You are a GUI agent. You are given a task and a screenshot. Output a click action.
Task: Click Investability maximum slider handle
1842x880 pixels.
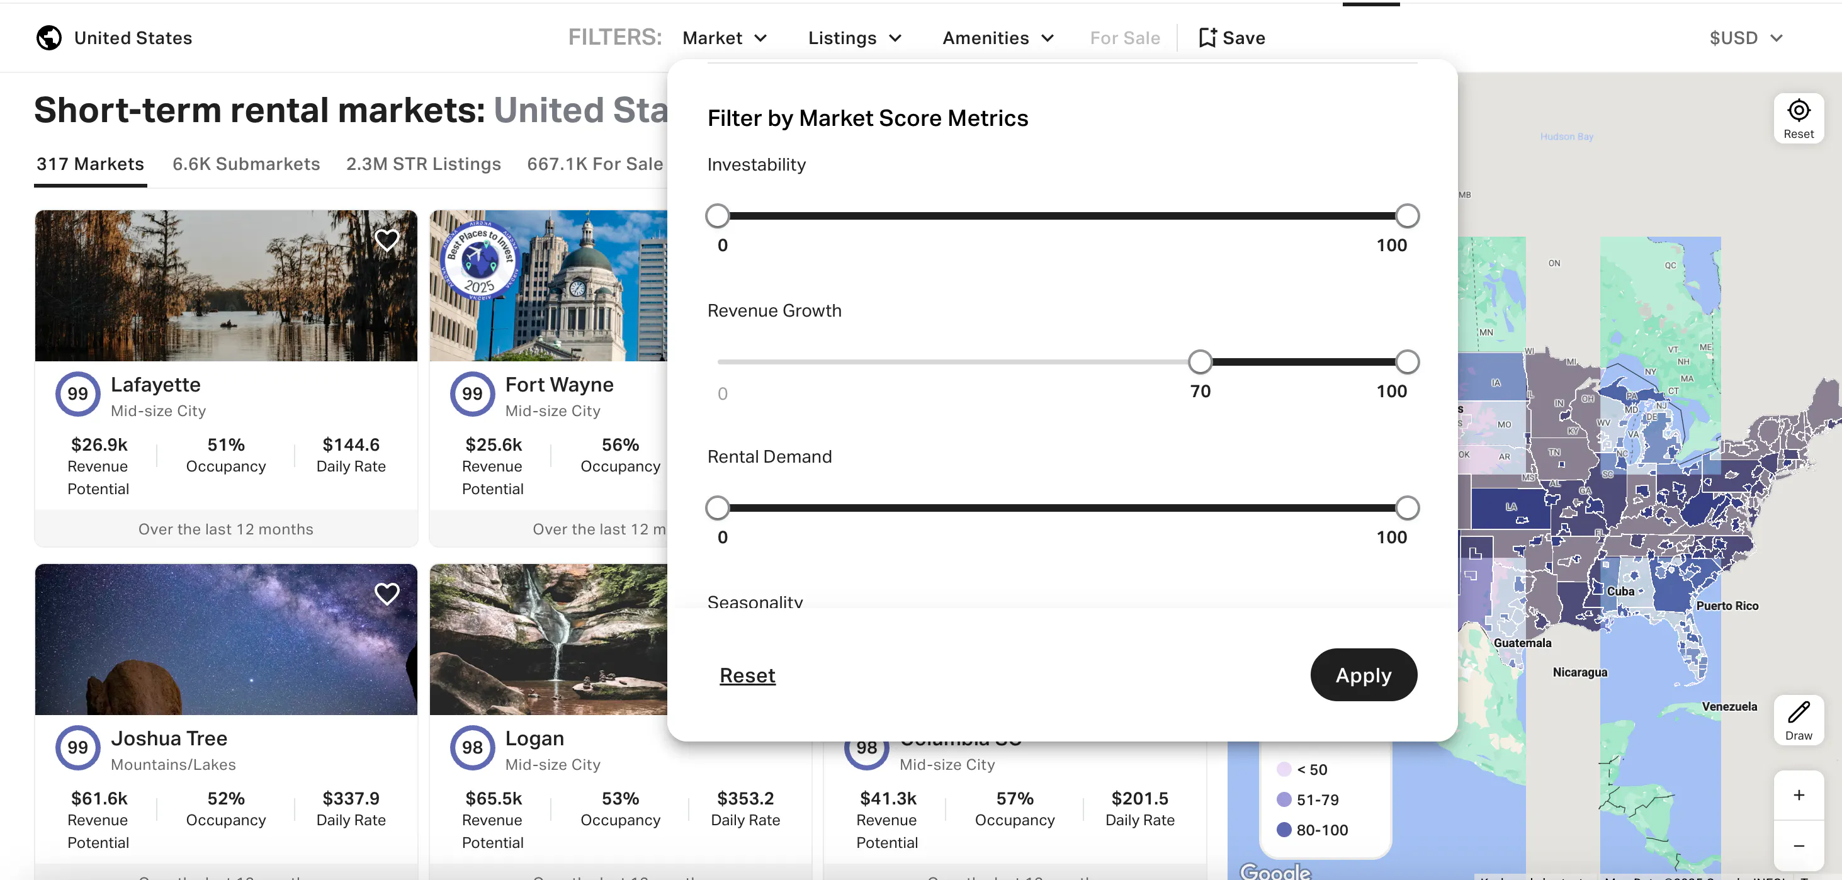[x=1406, y=216]
